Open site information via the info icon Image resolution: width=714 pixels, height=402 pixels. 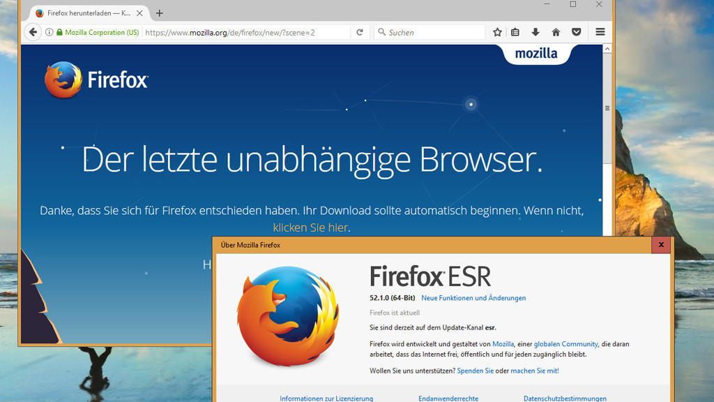click(x=50, y=32)
